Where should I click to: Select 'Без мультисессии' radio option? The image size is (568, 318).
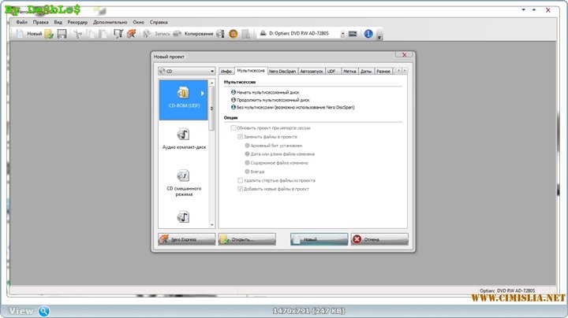coord(234,106)
